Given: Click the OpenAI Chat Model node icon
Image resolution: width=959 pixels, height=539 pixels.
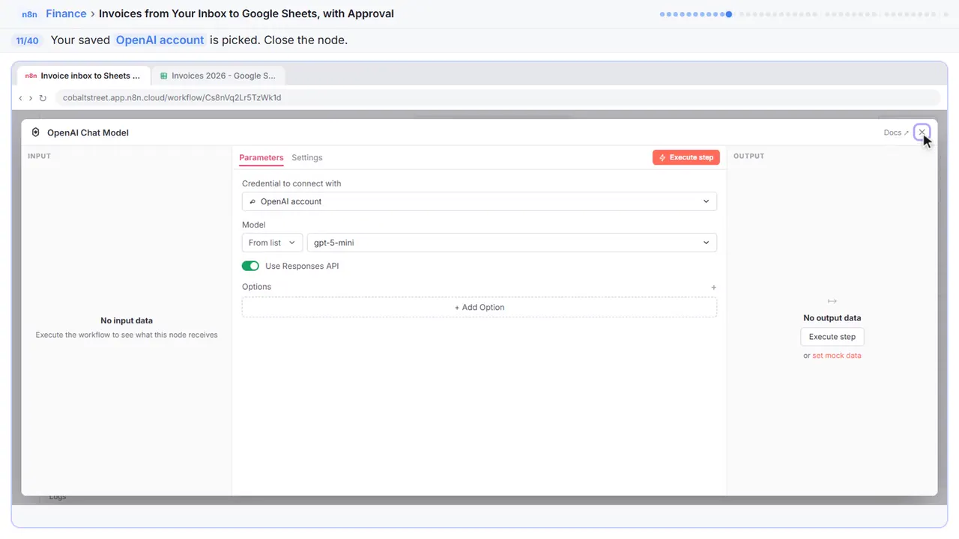Looking at the screenshot, I should (35, 133).
